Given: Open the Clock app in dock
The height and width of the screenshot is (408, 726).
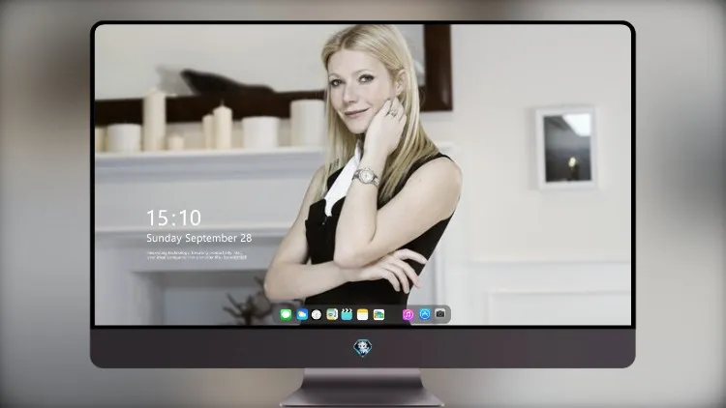Looking at the screenshot, I should (x=317, y=314).
